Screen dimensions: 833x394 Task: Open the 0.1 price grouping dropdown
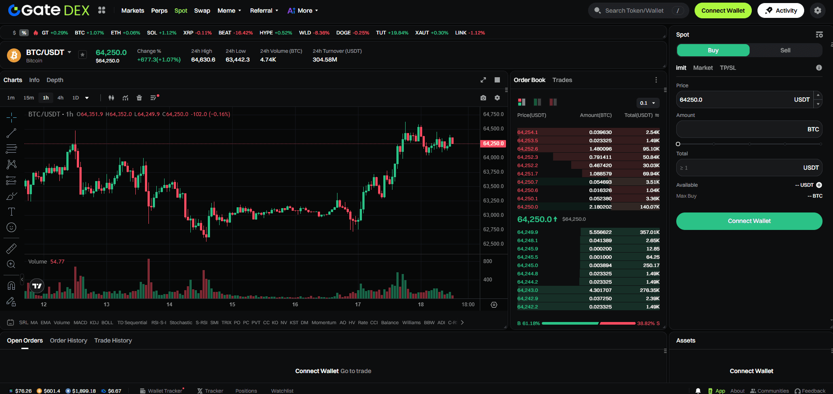point(648,103)
